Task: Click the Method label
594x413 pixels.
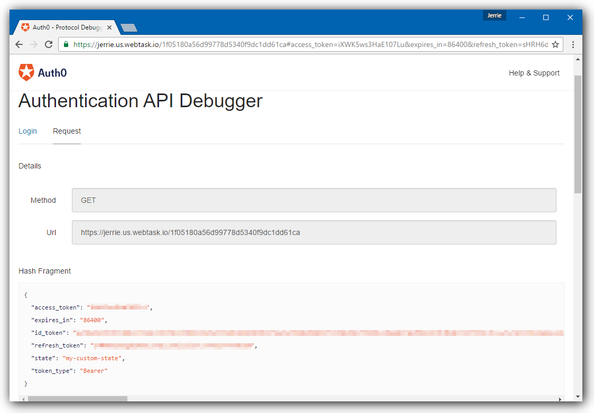Action: [x=43, y=200]
